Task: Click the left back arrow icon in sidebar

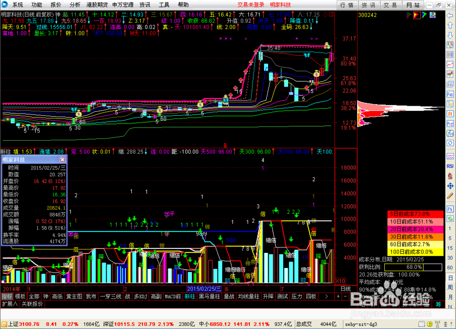Action: click(450, 15)
